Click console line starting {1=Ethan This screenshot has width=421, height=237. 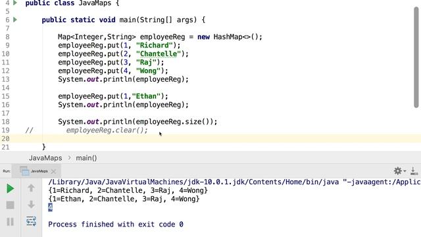[124, 199]
